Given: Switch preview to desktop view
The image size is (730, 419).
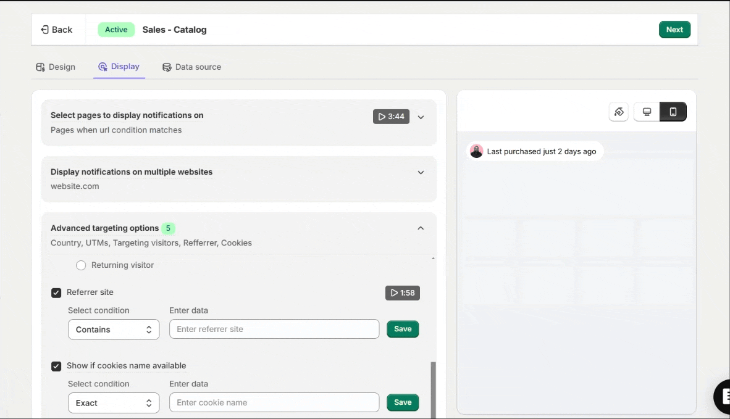Looking at the screenshot, I should point(647,112).
